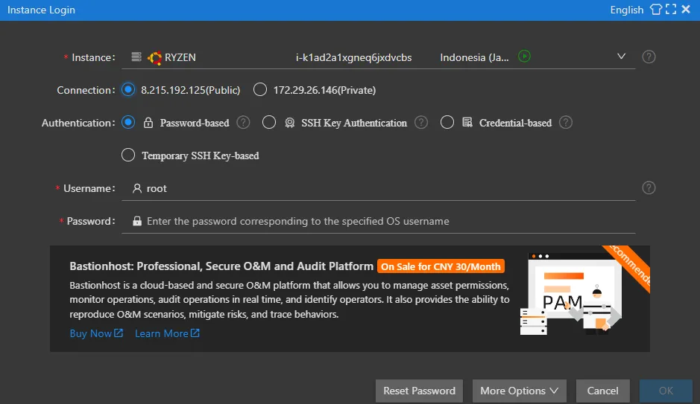Click the fullscreen icon in title bar

coord(671,10)
